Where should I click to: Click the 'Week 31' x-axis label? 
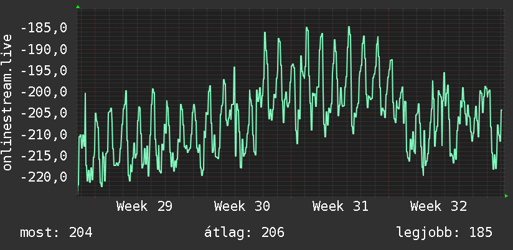[x=341, y=206]
